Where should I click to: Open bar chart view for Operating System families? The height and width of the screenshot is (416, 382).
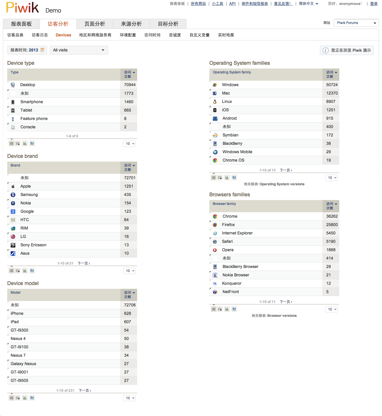click(227, 178)
